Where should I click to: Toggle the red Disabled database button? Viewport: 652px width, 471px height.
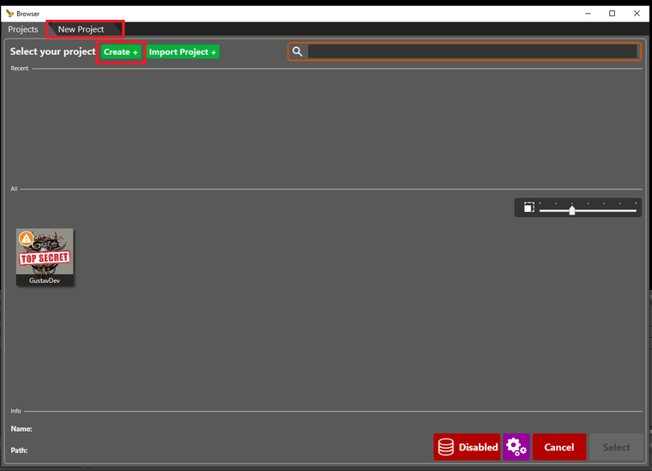(467, 447)
